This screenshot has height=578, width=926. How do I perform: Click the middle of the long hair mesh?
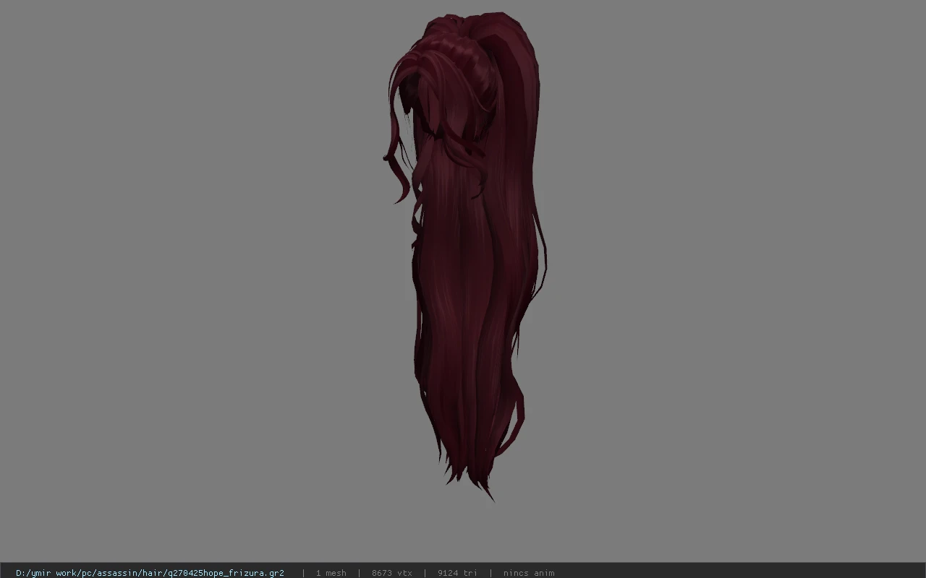coord(470,289)
